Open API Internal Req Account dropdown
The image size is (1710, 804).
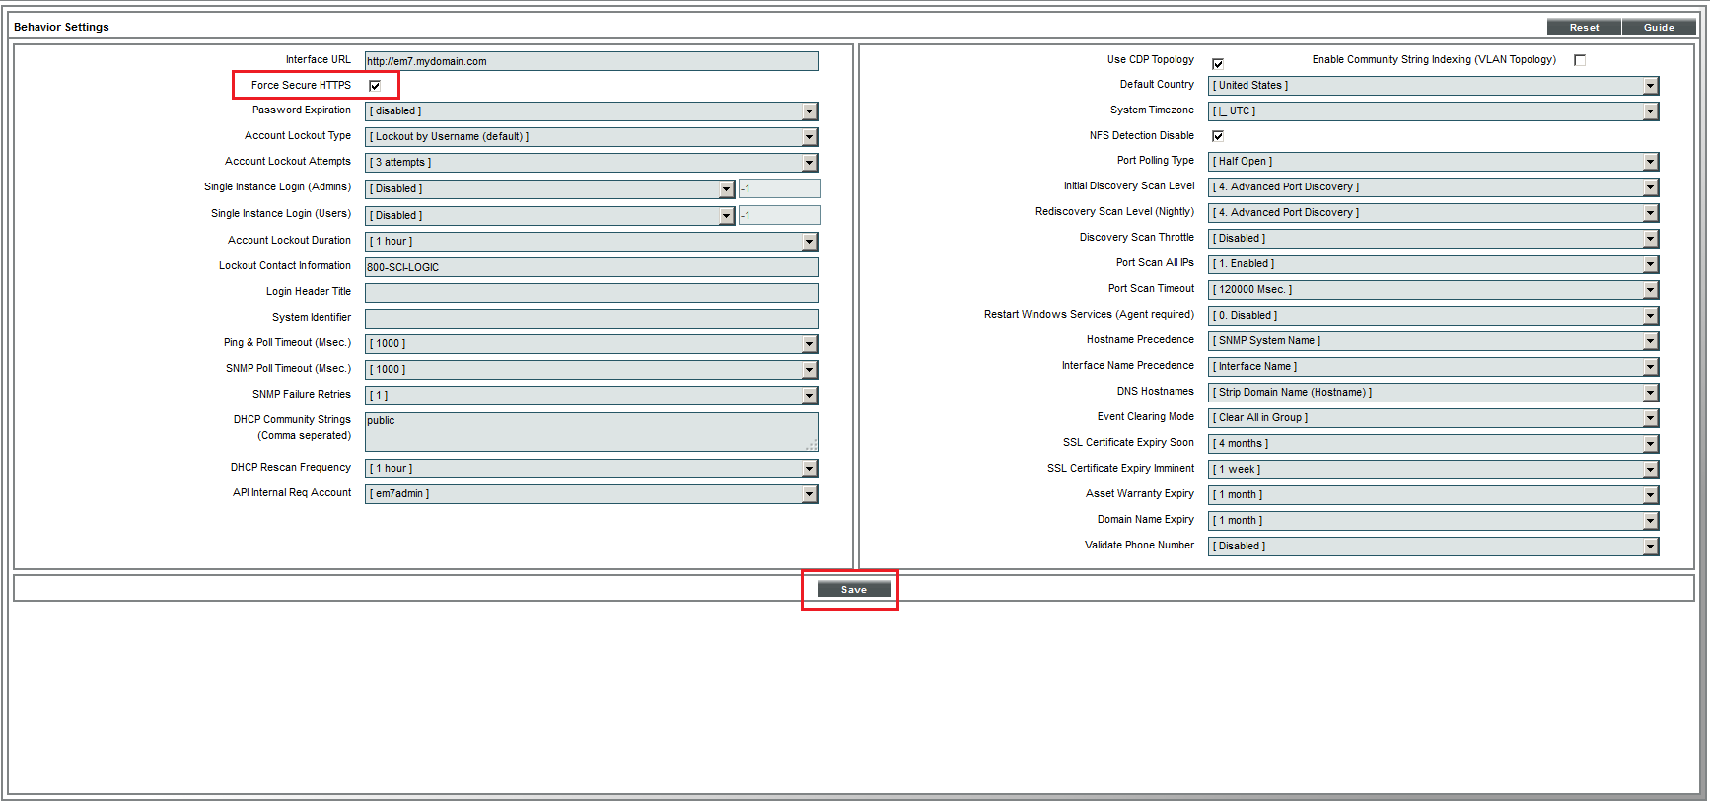(592, 494)
